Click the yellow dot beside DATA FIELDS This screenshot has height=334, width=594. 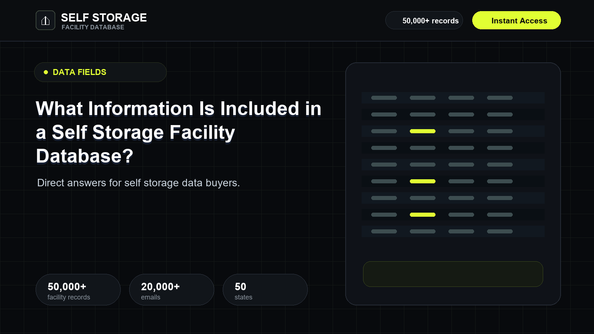(x=46, y=72)
